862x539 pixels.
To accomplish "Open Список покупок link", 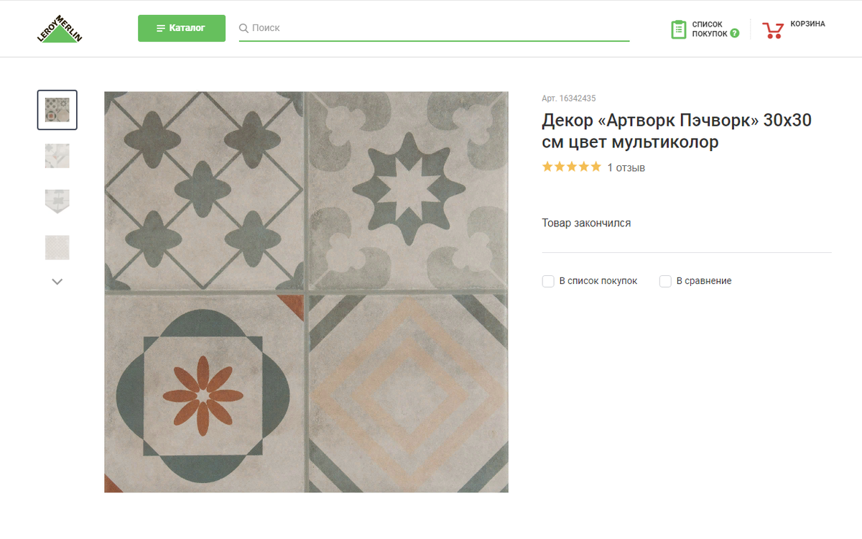I will pos(708,29).
